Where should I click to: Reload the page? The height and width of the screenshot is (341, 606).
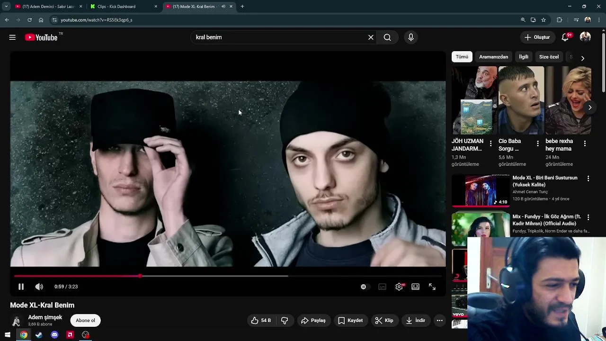pos(29,20)
